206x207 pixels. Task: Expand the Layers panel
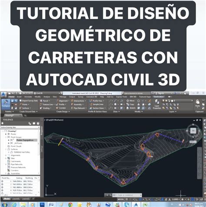[x=173, y=112]
